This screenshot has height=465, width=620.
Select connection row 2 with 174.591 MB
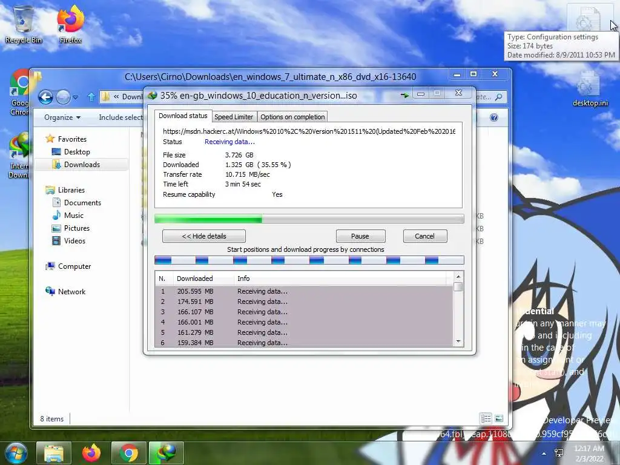[304, 302]
